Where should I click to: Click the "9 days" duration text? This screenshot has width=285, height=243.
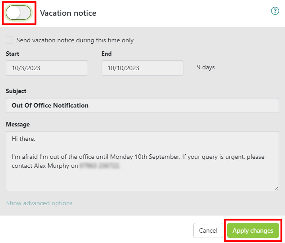click(x=206, y=67)
